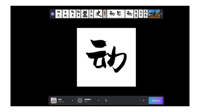
Task: Select the 牛肉 thumbnail
Action: click(x=66, y=14)
